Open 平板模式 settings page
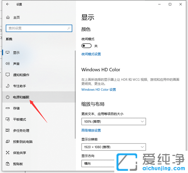The height and width of the screenshot is (173, 188). click(39, 119)
